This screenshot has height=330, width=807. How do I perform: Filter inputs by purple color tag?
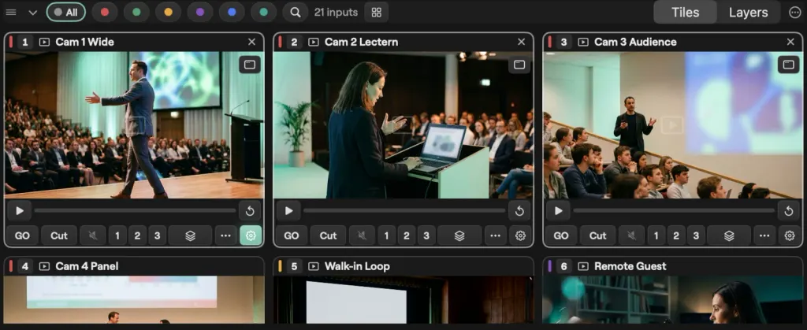200,12
